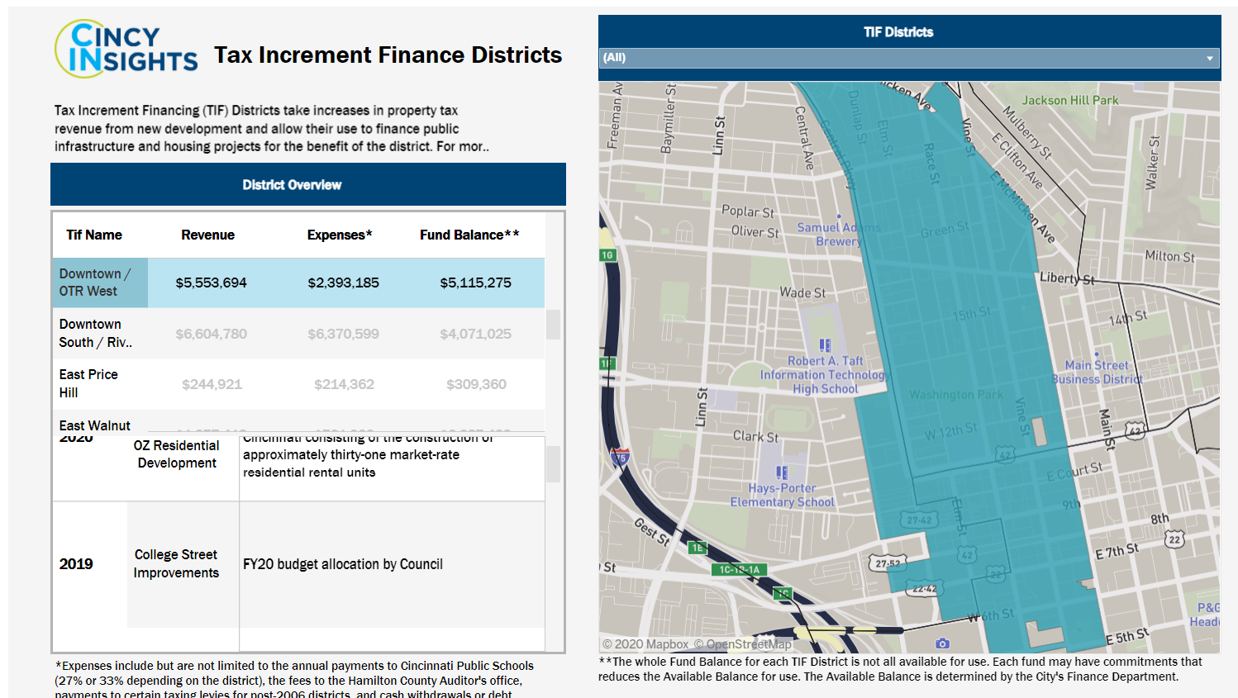Image resolution: width=1238 pixels, height=698 pixels.
Task: Click the green 1E exit sign near Gest St
Action: pyautogui.click(x=698, y=548)
